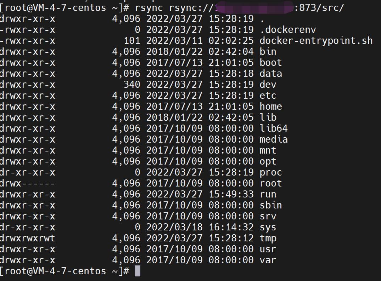The image size is (381, 281).
Task: Click the sys directory name
Action: (x=268, y=228)
